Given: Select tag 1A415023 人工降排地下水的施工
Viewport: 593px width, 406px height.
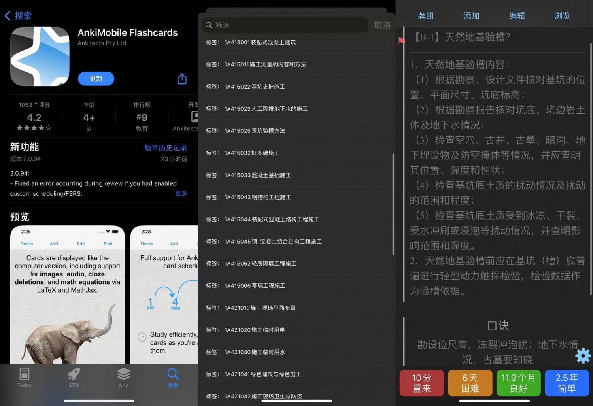Looking at the screenshot, I should 296,109.
